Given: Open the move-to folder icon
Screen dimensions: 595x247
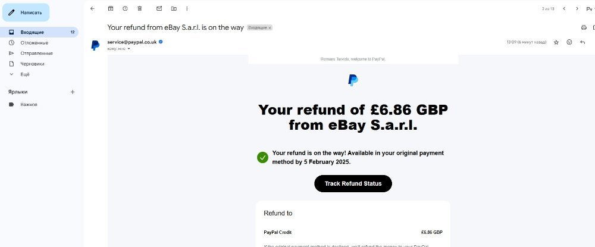Looking at the screenshot, I should pos(173,9).
